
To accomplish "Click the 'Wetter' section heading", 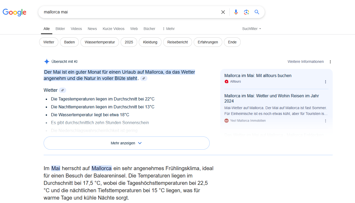I will pyautogui.click(x=50, y=90).
